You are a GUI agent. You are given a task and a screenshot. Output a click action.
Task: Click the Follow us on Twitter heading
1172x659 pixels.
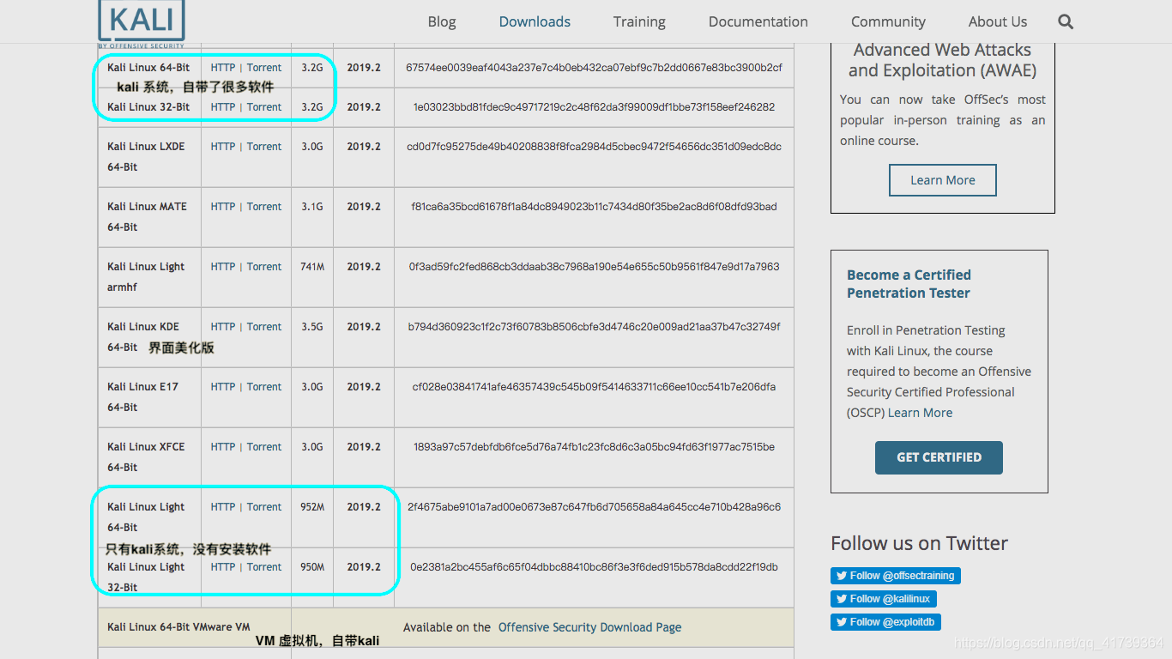tap(919, 543)
